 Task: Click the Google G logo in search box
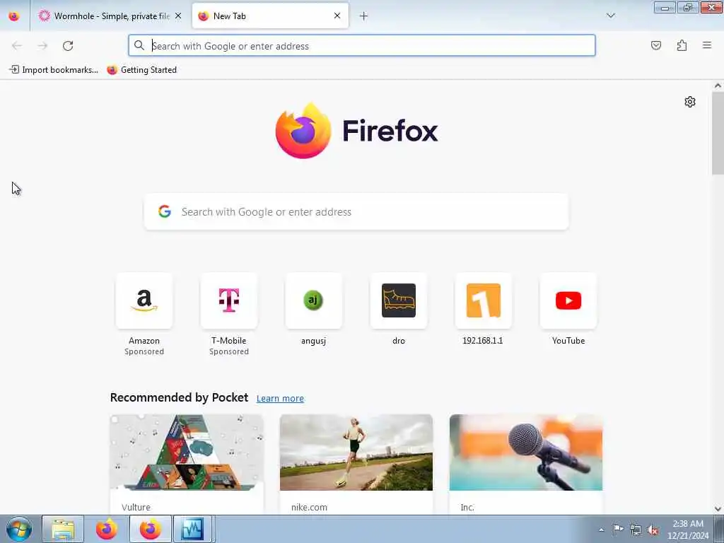point(165,211)
